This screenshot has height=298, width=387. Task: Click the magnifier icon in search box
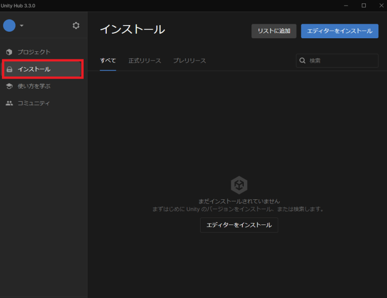(x=303, y=60)
